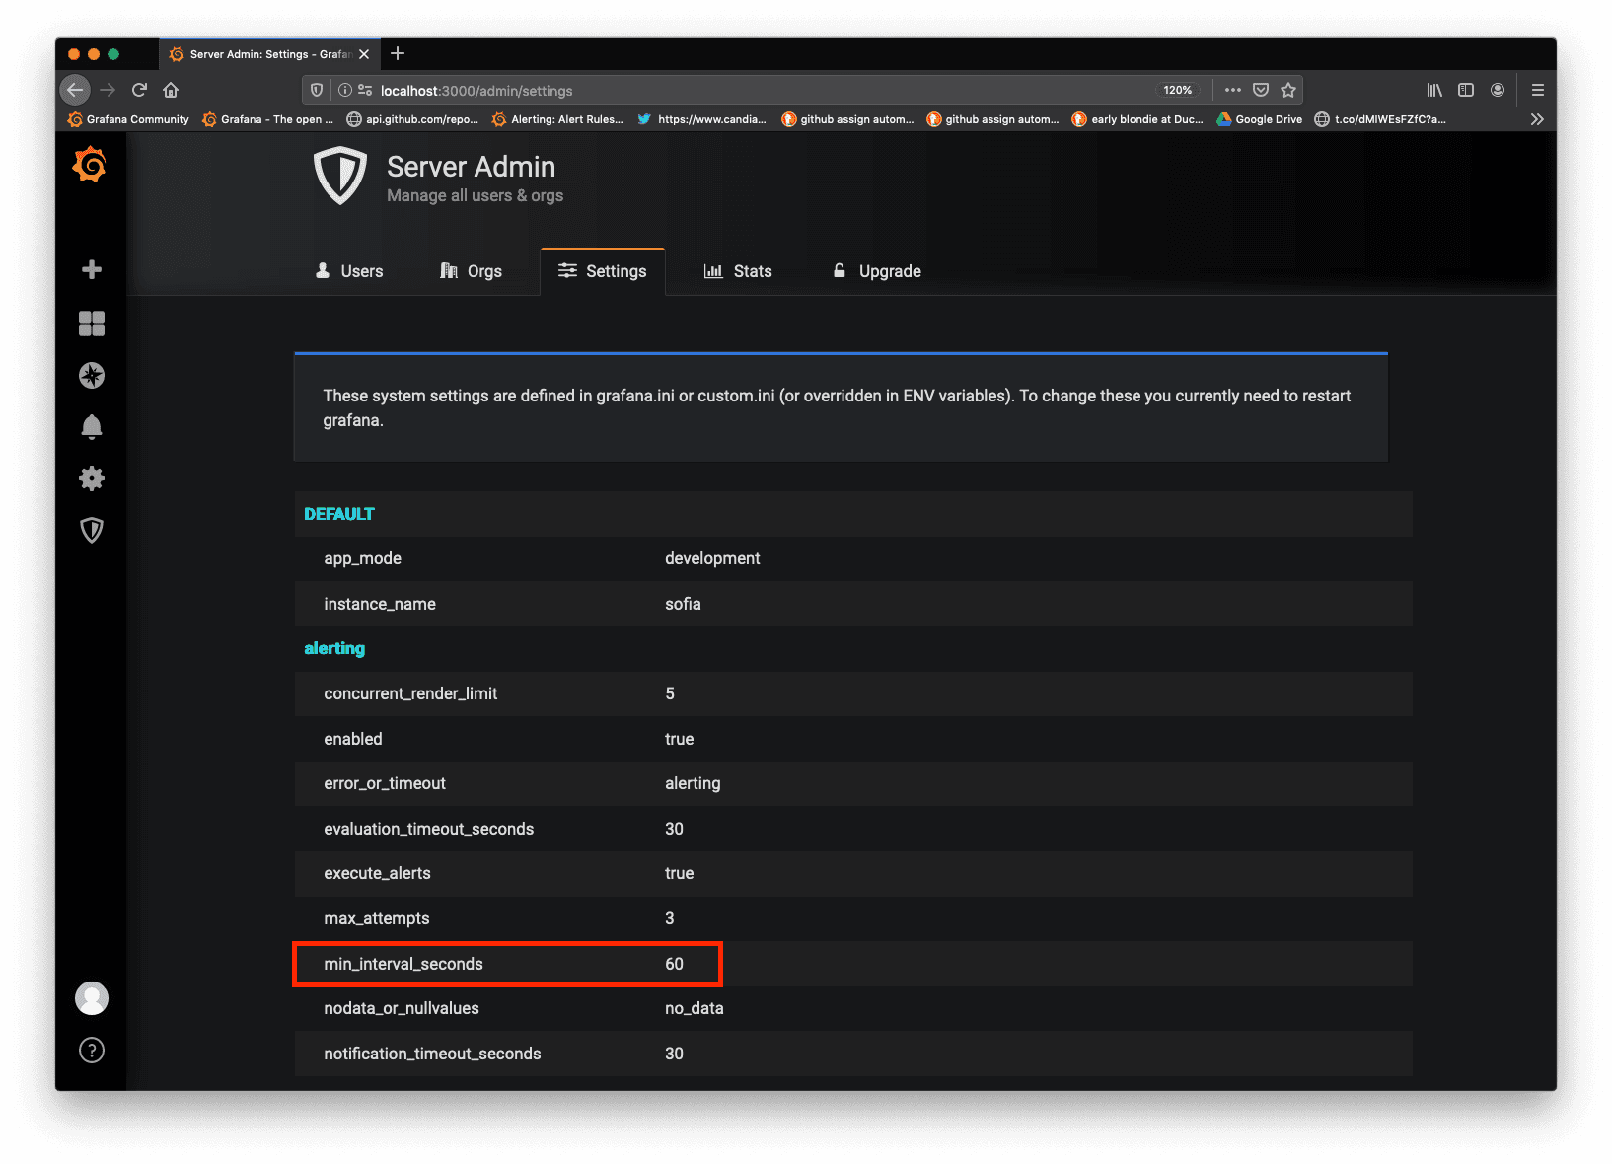Open Configuration with the gear icon
The height and width of the screenshot is (1164, 1612).
click(91, 478)
